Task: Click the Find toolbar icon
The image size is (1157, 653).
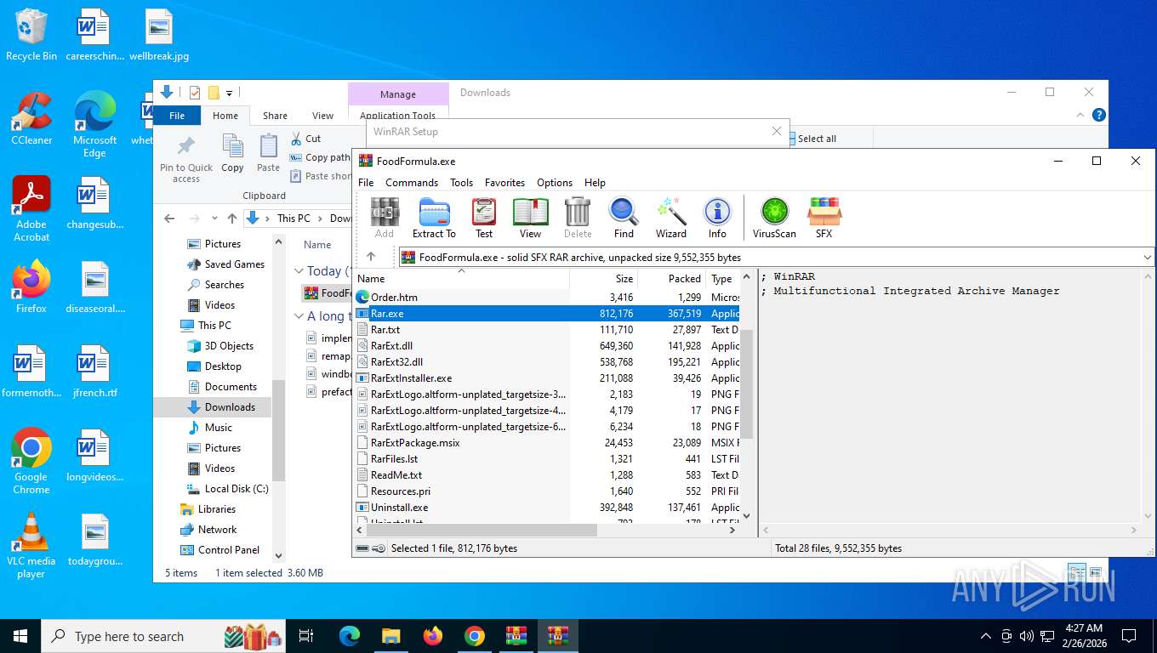Action: pos(624,218)
